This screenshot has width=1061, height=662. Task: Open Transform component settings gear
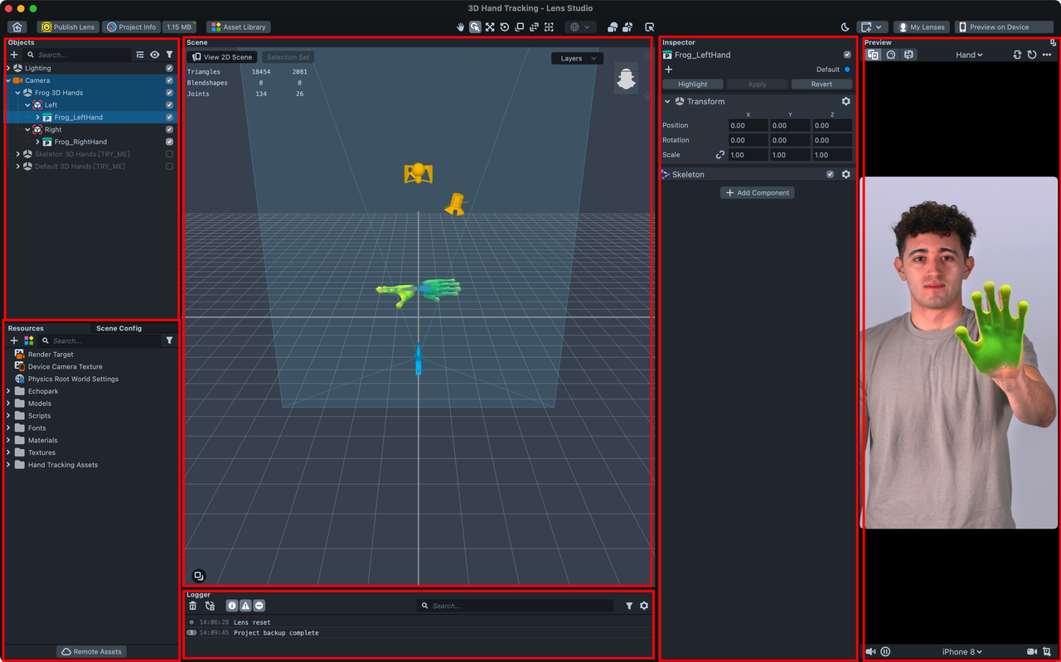click(x=846, y=101)
